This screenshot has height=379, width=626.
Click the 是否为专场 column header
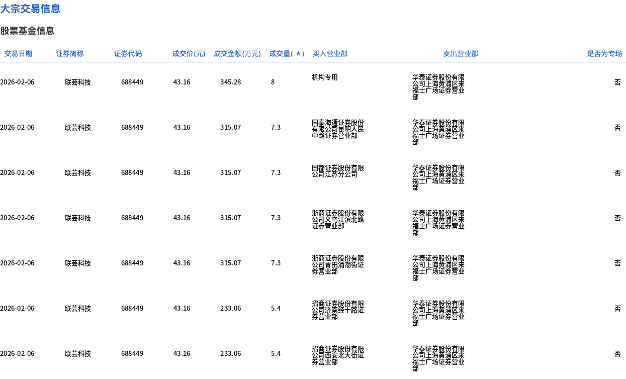[604, 54]
